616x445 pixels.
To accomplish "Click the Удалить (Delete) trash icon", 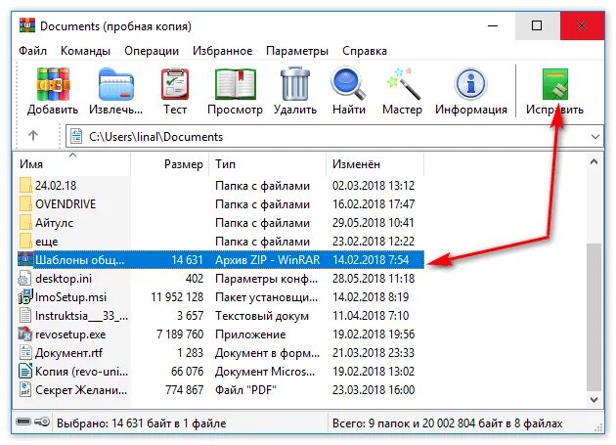I will [295, 84].
